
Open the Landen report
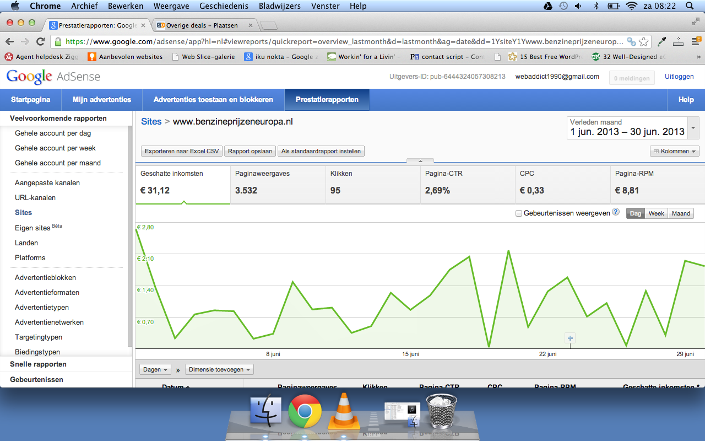[x=26, y=243]
